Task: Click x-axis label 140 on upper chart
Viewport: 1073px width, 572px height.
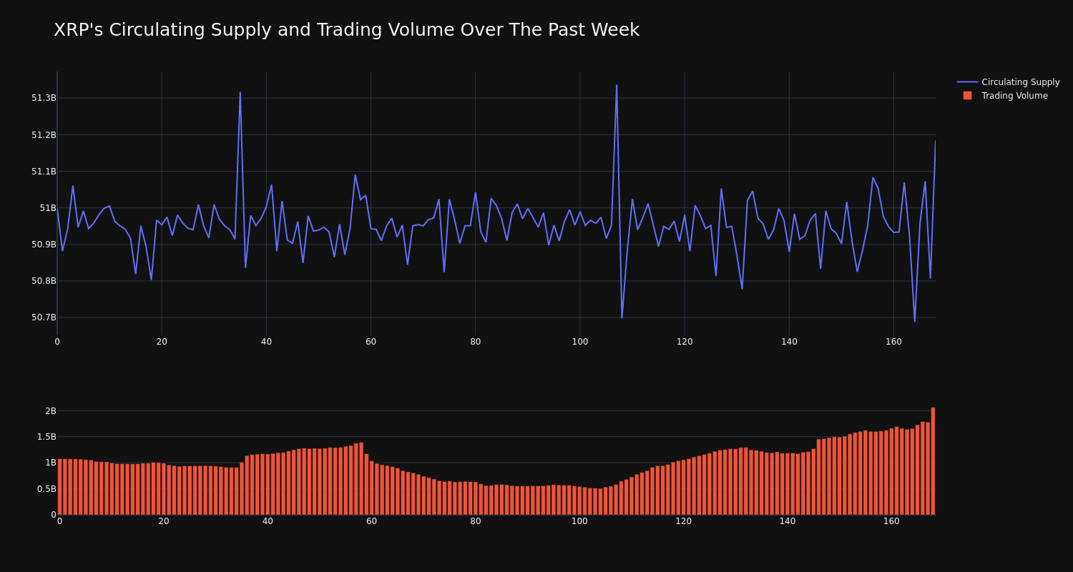Action: point(789,342)
